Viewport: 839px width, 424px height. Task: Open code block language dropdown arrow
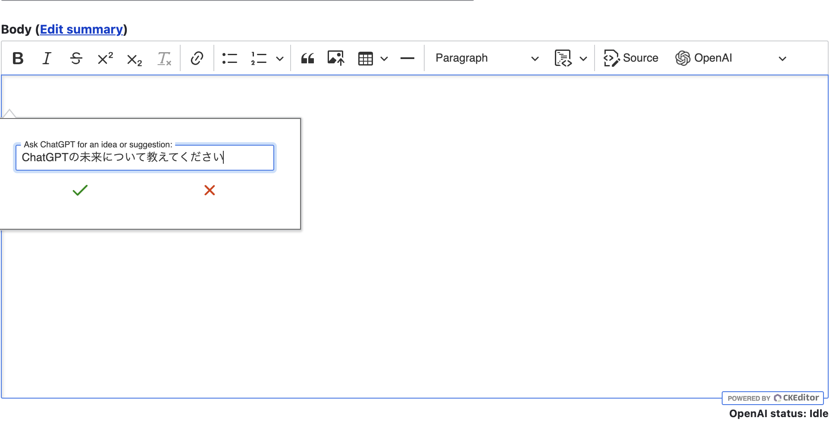click(x=583, y=58)
